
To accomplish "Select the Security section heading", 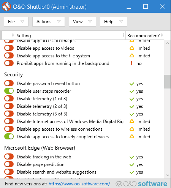I will (14, 74).
